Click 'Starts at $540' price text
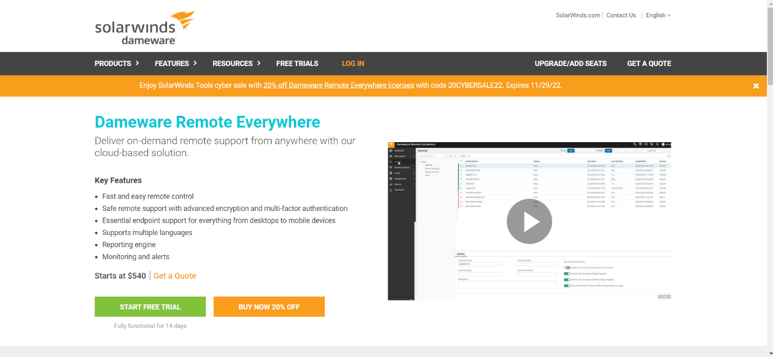 pyautogui.click(x=121, y=276)
